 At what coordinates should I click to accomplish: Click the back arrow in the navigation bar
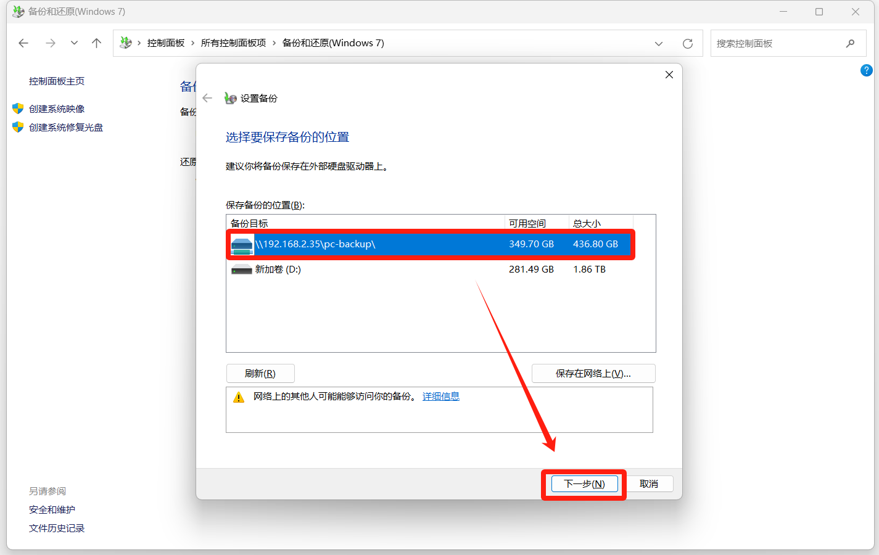[x=23, y=43]
